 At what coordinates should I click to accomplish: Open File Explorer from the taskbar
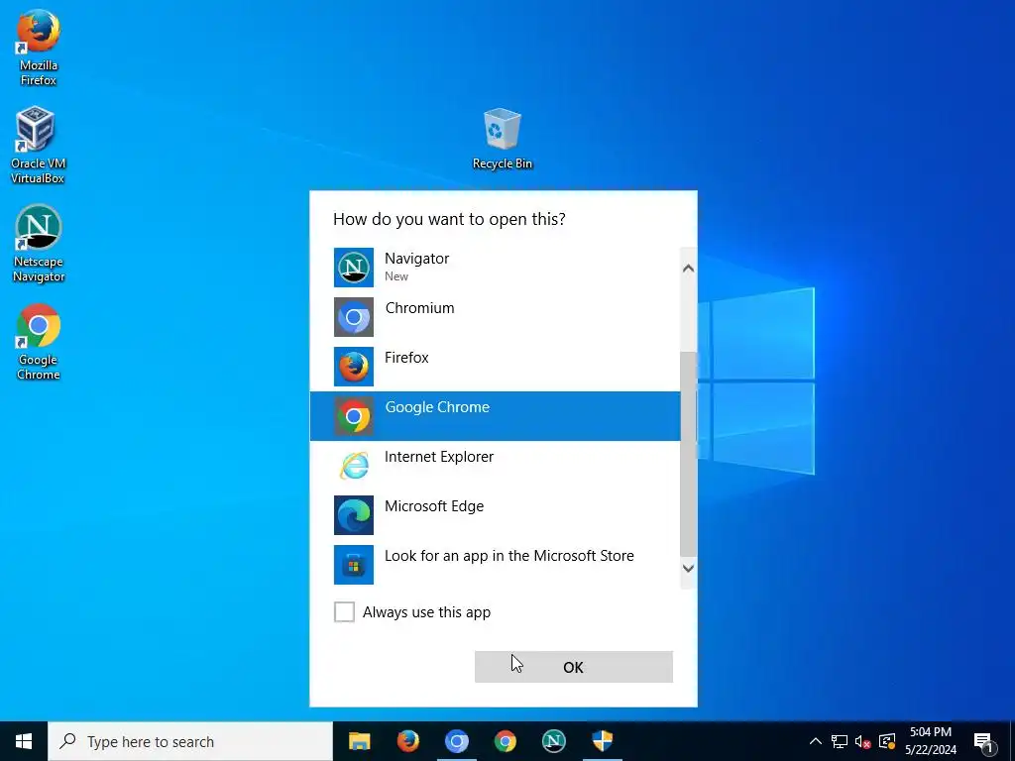click(x=359, y=741)
